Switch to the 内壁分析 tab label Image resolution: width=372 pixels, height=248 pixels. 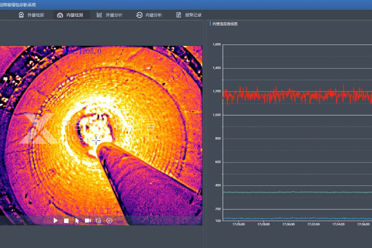pos(154,15)
